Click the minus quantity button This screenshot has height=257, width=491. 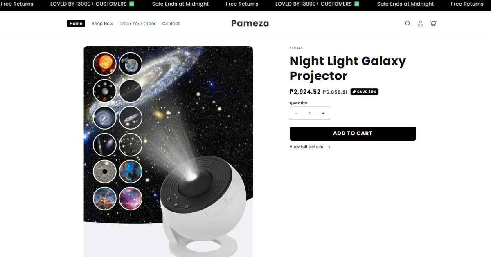[296, 114]
